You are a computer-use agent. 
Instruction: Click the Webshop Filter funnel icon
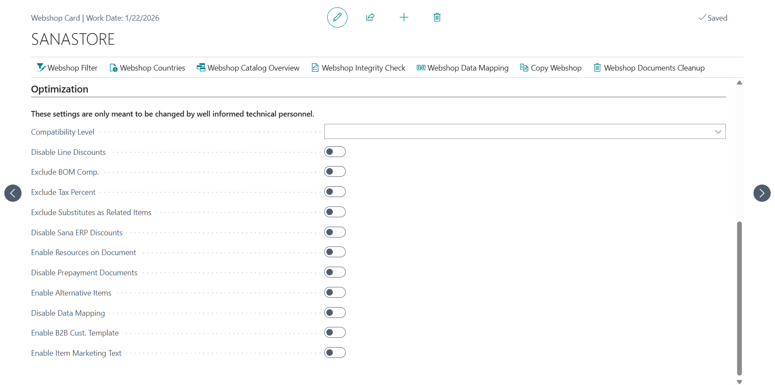pyautogui.click(x=41, y=68)
